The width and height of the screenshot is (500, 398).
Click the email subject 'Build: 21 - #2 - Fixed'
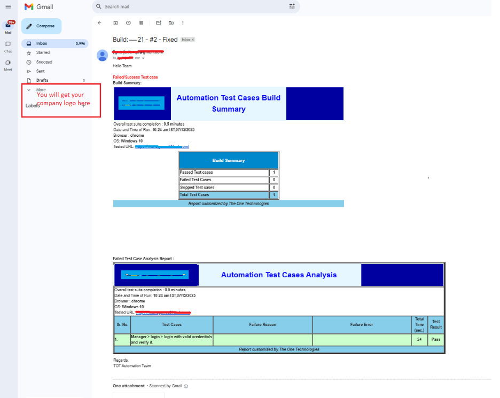point(145,40)
